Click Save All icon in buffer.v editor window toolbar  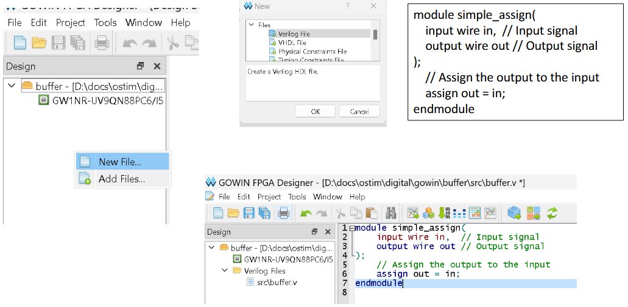click(x=264, y=213)
